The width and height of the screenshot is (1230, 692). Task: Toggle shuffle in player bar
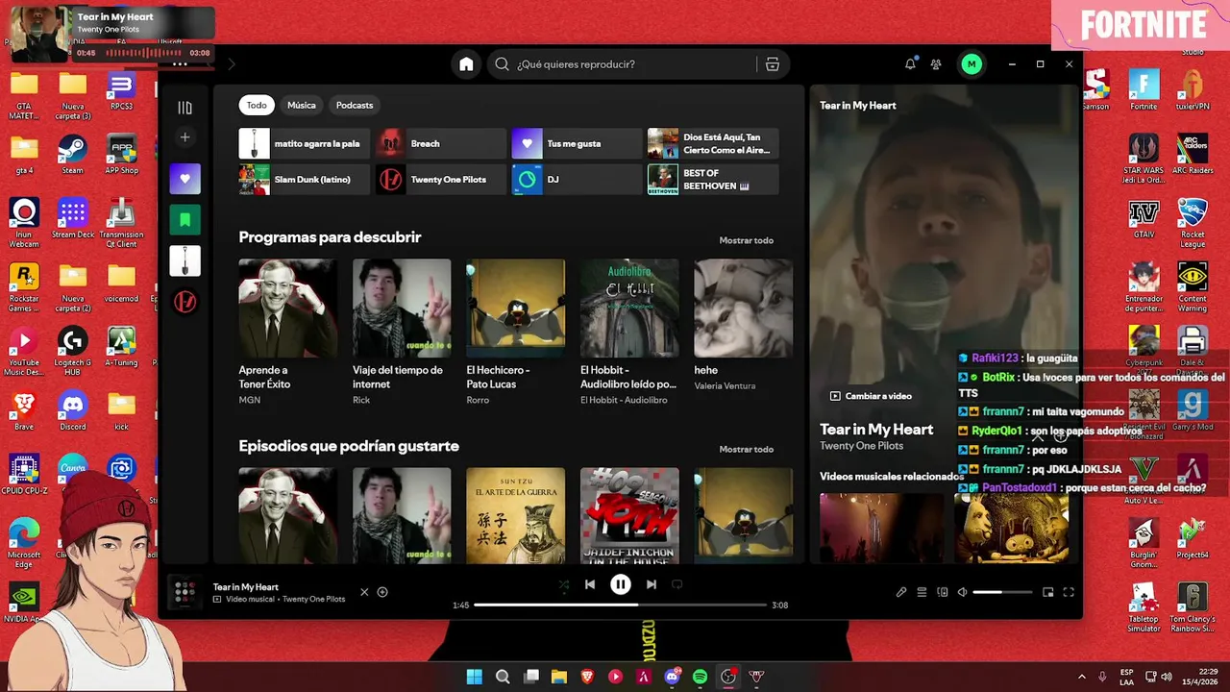(563, 584)
